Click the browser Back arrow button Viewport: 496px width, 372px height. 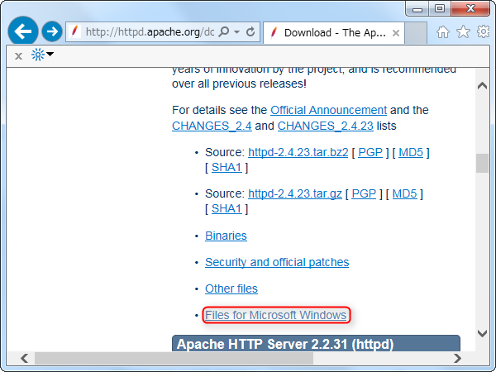23,31
